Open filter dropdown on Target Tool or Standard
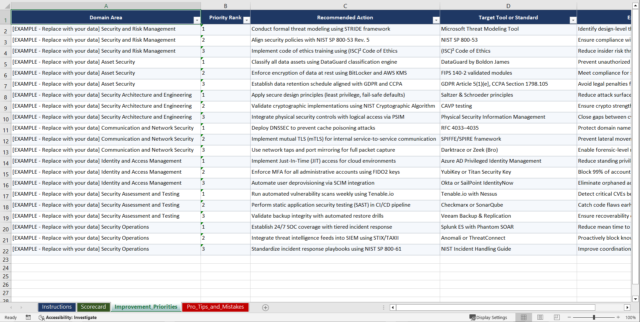The height and width of the screenshot is (322, 640). point(573,20)
